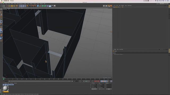Go to start of animation

click(x=80, y=81)
